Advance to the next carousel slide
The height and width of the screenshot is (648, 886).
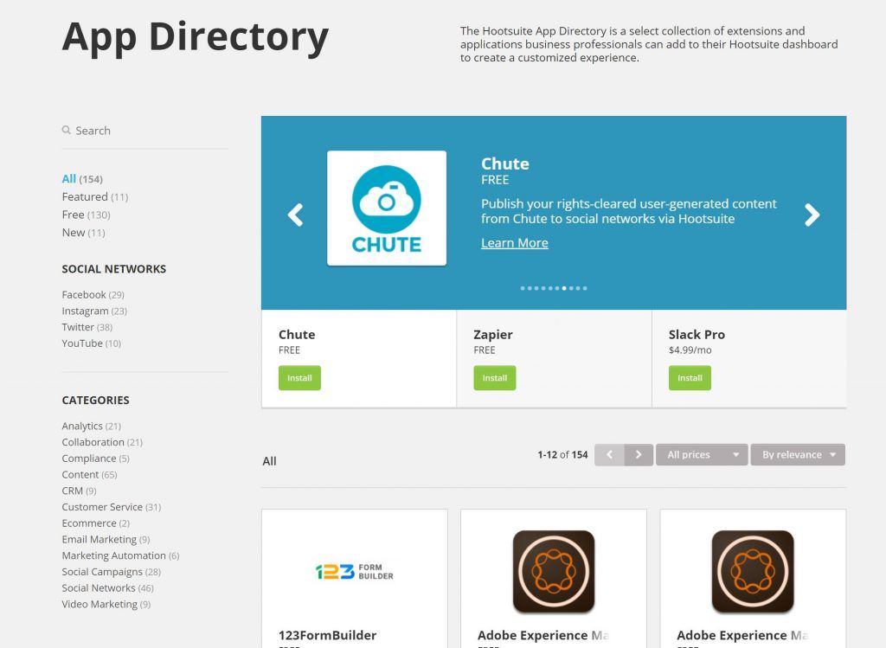coord(812,215)
